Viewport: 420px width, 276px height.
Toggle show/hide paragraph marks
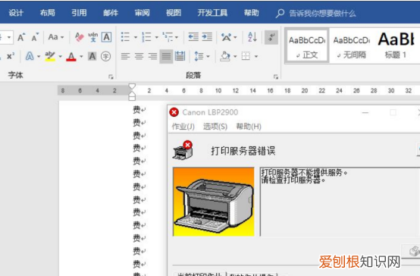click(271, 37)
